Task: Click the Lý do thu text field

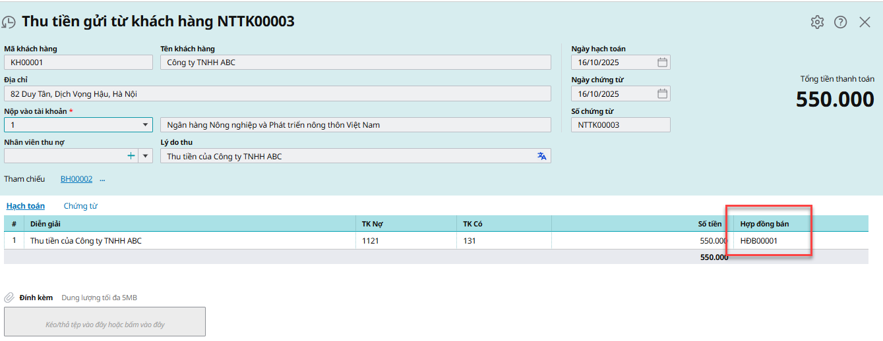Action: coord(350,156)
